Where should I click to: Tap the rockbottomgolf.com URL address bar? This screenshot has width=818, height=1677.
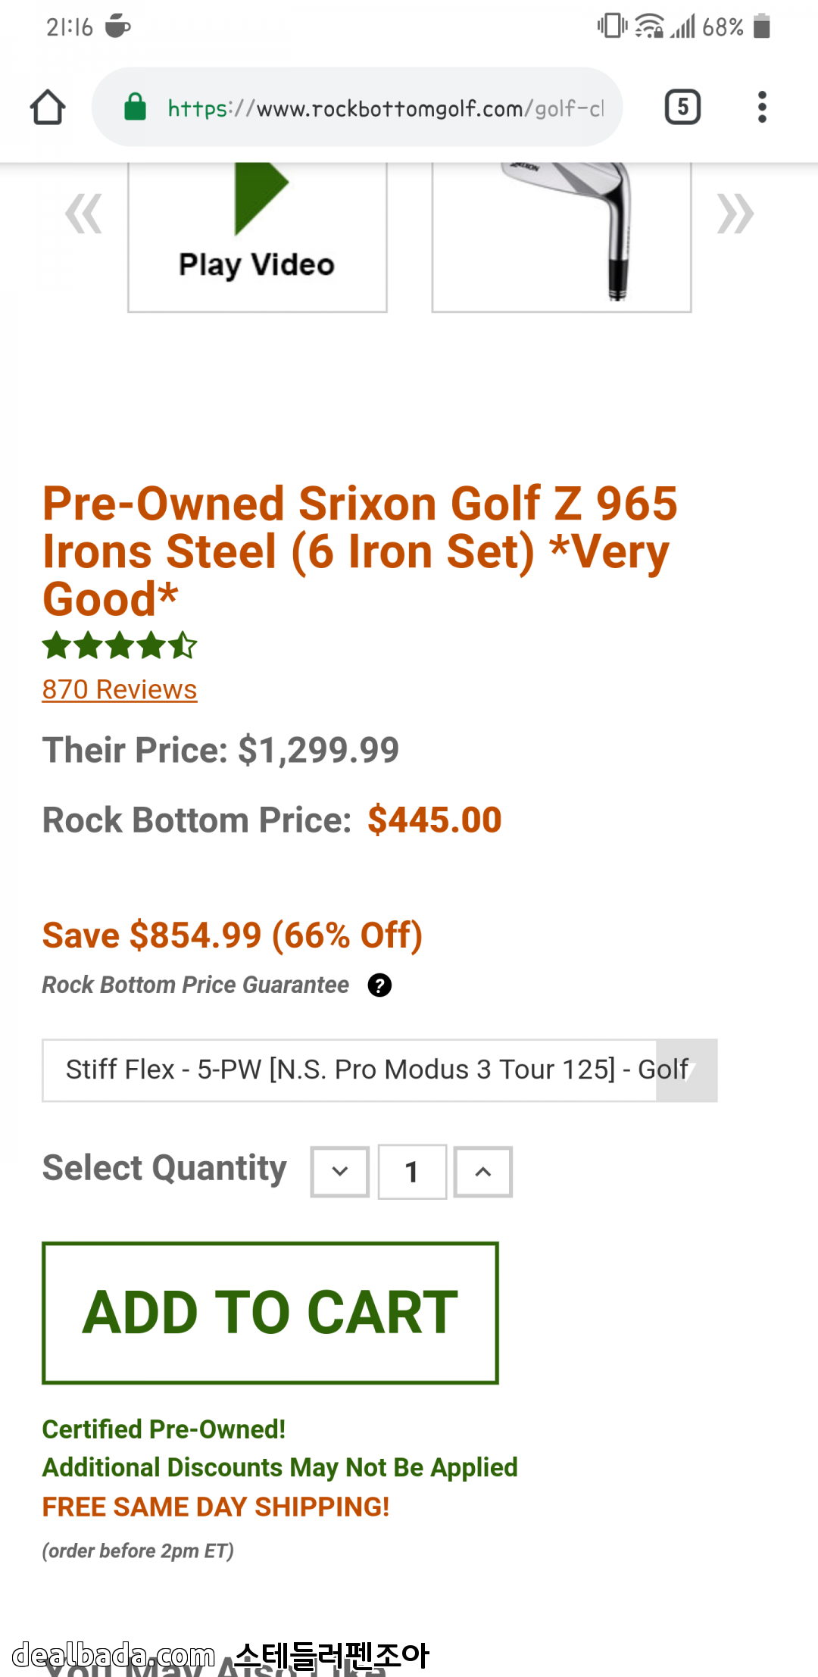click(x=385, y=108)
